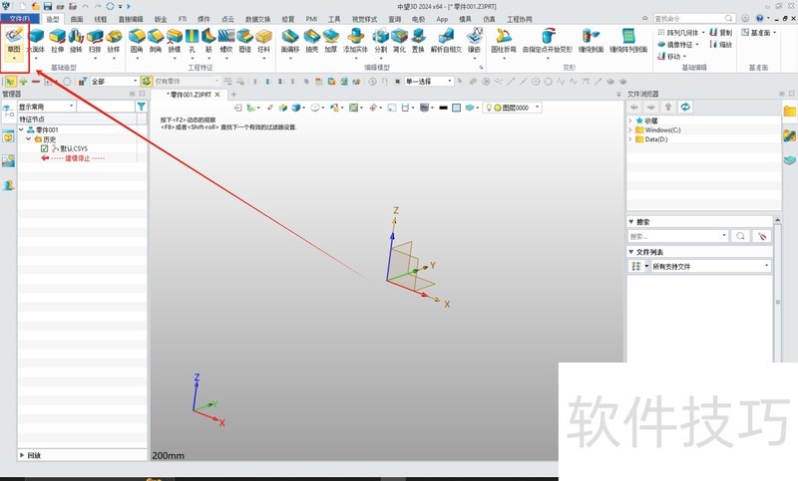Click the 草图 (Sketch) tool icon
798x481 pixels.
click(x=13, y=38)
